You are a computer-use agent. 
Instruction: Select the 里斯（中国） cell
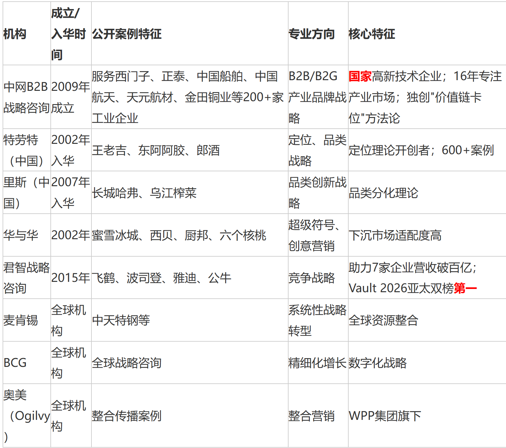[27, 193]
